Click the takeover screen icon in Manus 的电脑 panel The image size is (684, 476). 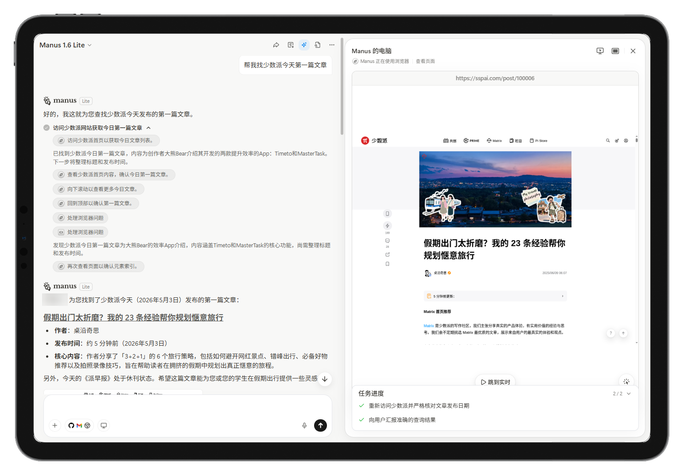click(600, 51)
